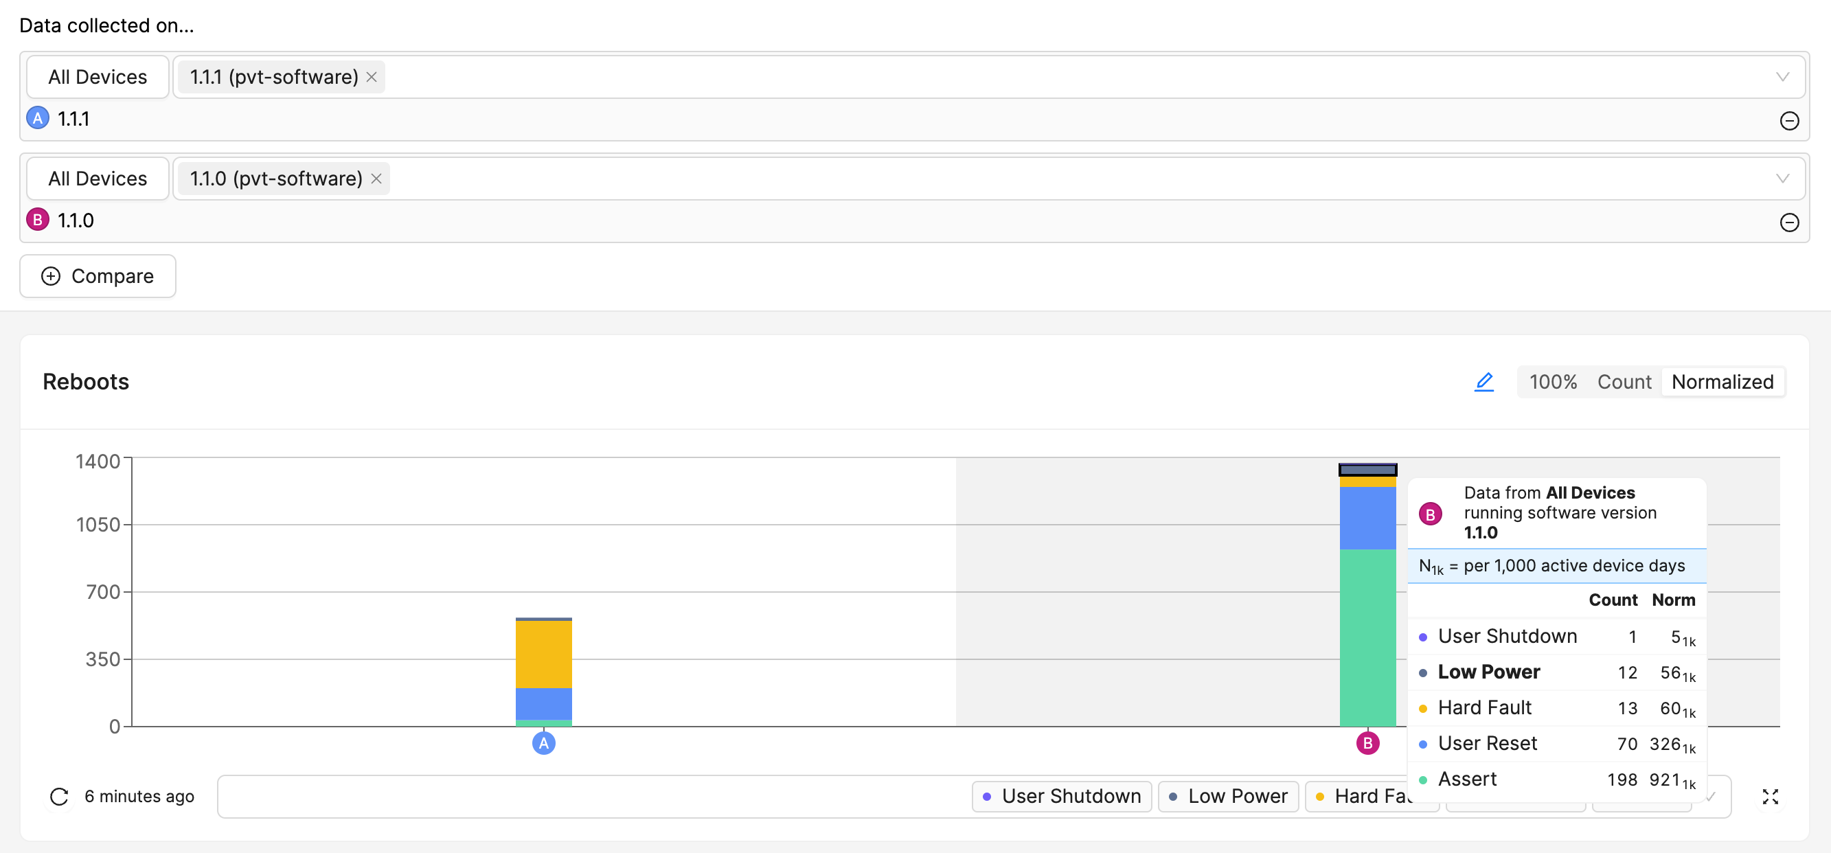Viewport: 1831px width, 853px height.
Task: Open the 1.1.1 version selector dropdown
Action: click(1782, 76)
